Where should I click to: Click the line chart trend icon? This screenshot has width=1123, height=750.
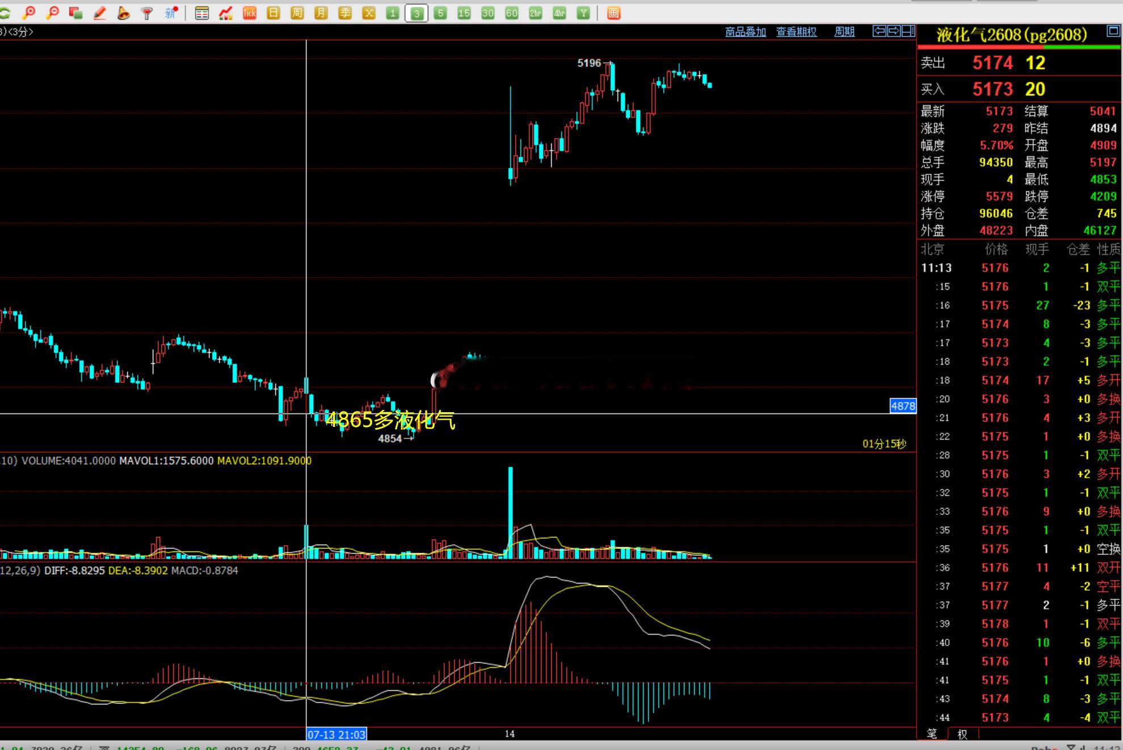click(226, 13)
